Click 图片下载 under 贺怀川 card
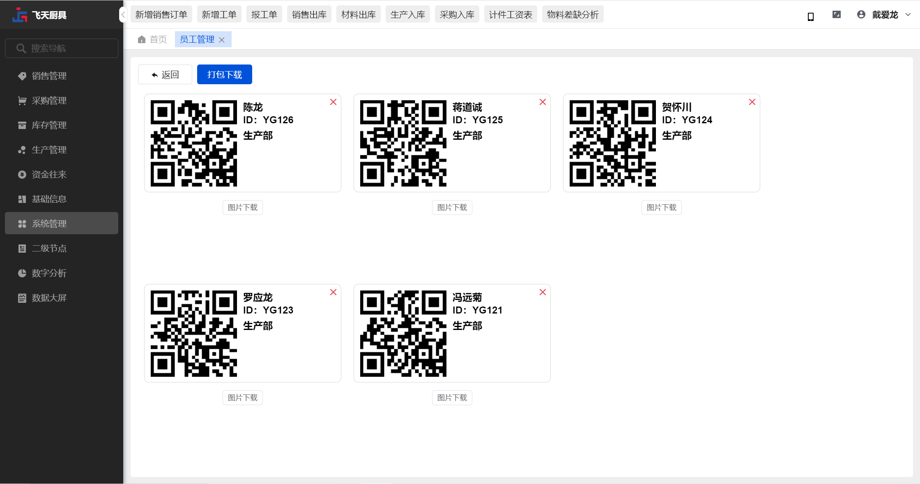 click(662, 207)
